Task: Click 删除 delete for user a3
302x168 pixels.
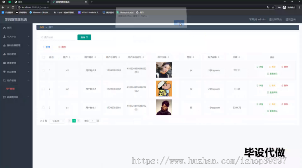Action: pyautogui.click(x=285, y=67)
